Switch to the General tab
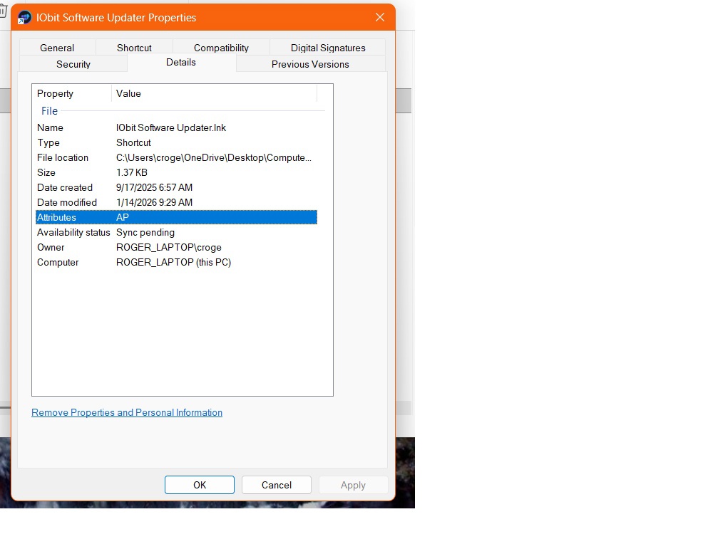 [57, 48]
